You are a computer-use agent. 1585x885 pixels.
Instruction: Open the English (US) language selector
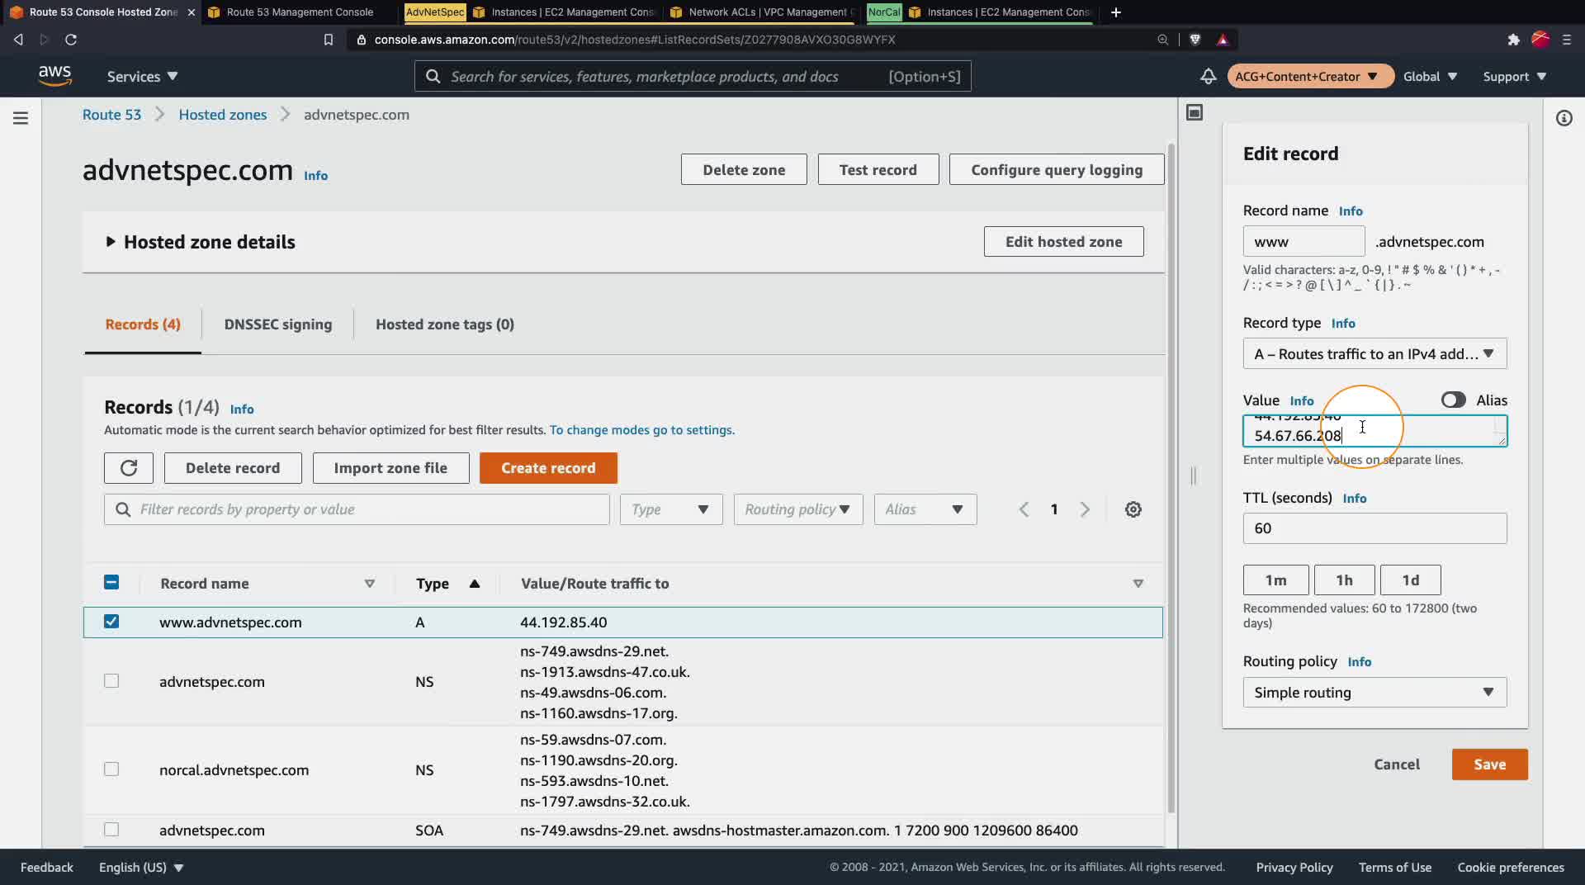click(141, 867)
